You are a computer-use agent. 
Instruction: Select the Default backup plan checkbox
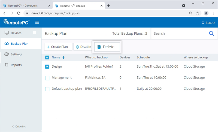click(x=47, y=89)
